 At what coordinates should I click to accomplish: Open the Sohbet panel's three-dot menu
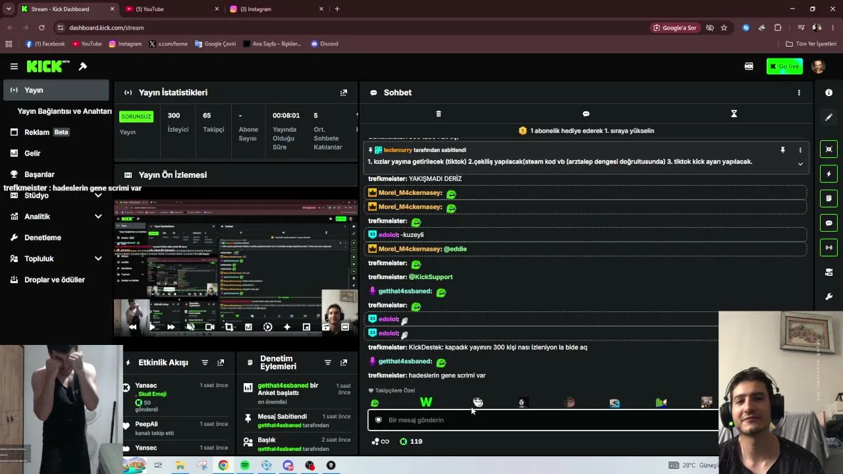click(799, 93)
